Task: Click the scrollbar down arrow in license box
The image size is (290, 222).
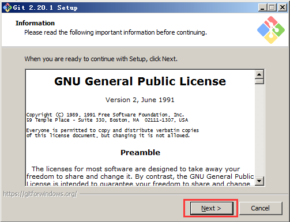Action: click(x=259, y=181)
